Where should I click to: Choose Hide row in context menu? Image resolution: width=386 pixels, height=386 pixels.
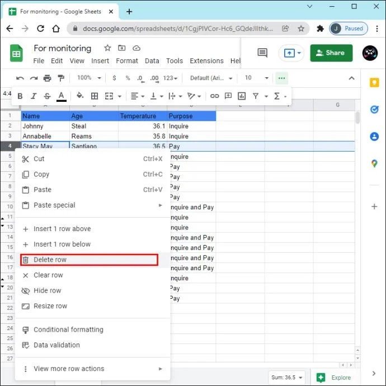point(93,291)
